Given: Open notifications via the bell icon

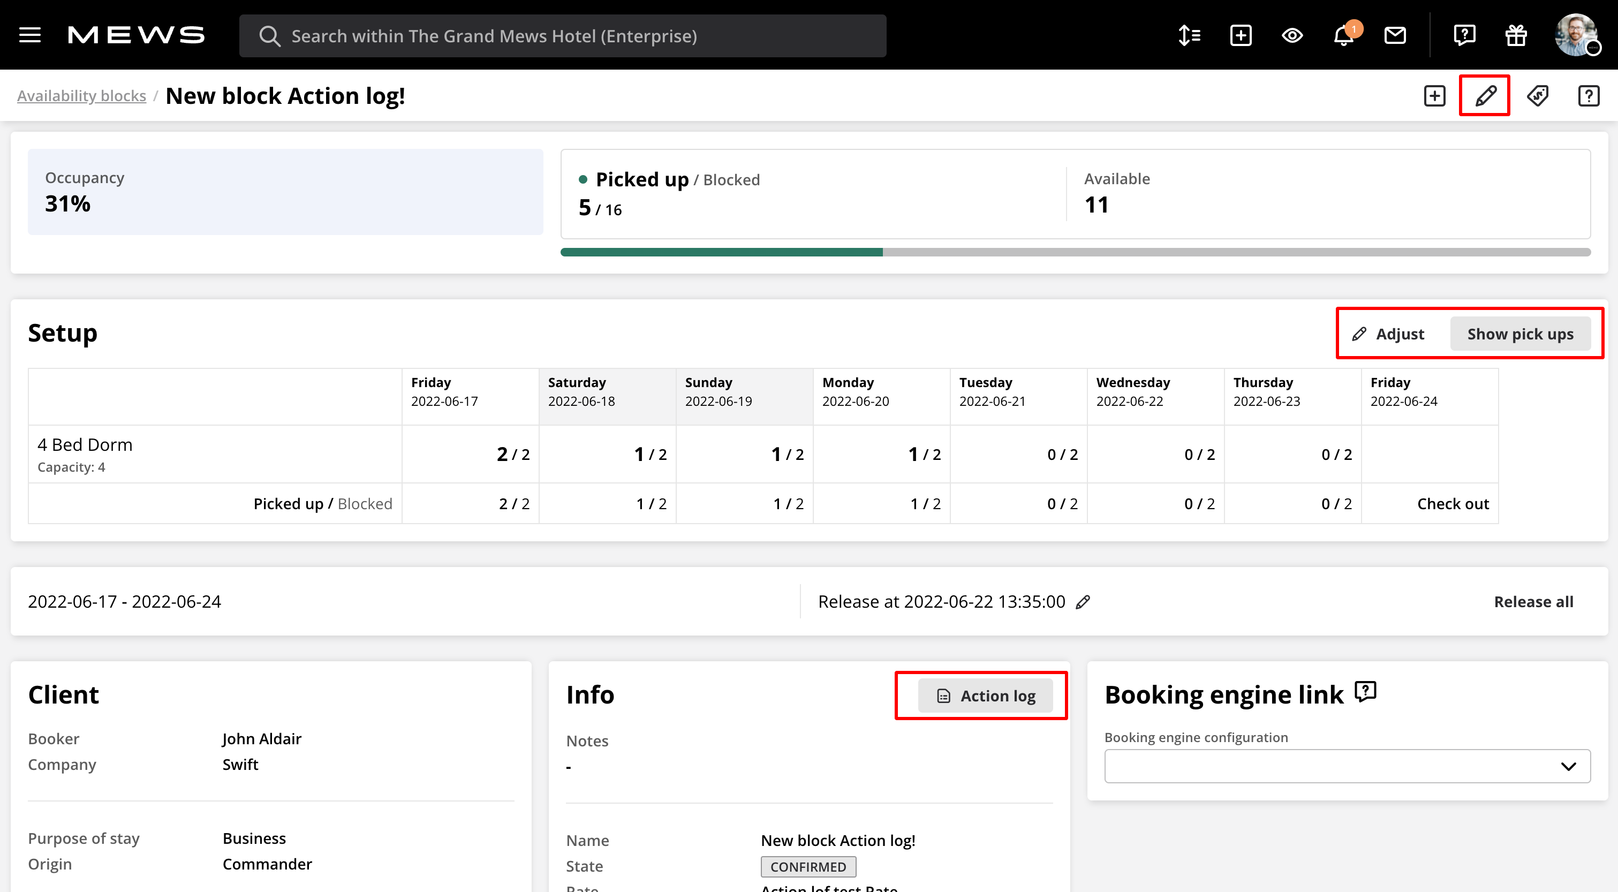Looking at the screenshot, I should 1343,36.
